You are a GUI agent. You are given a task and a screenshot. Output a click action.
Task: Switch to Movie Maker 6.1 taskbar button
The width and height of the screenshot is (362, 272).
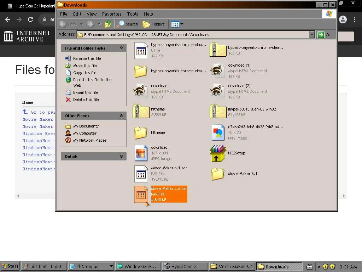tap(232, 266)
